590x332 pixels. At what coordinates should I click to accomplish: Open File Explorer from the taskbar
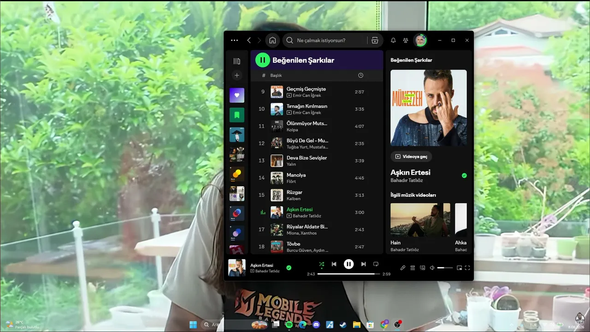(x=356, y=325)
